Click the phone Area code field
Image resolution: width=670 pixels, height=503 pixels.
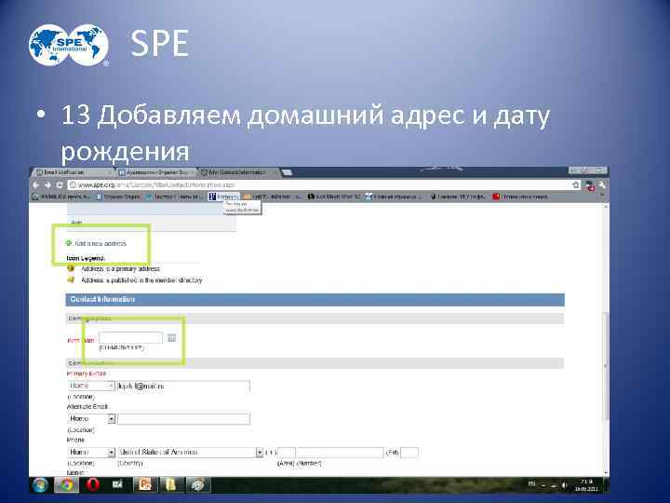click(x=287, y=453)
